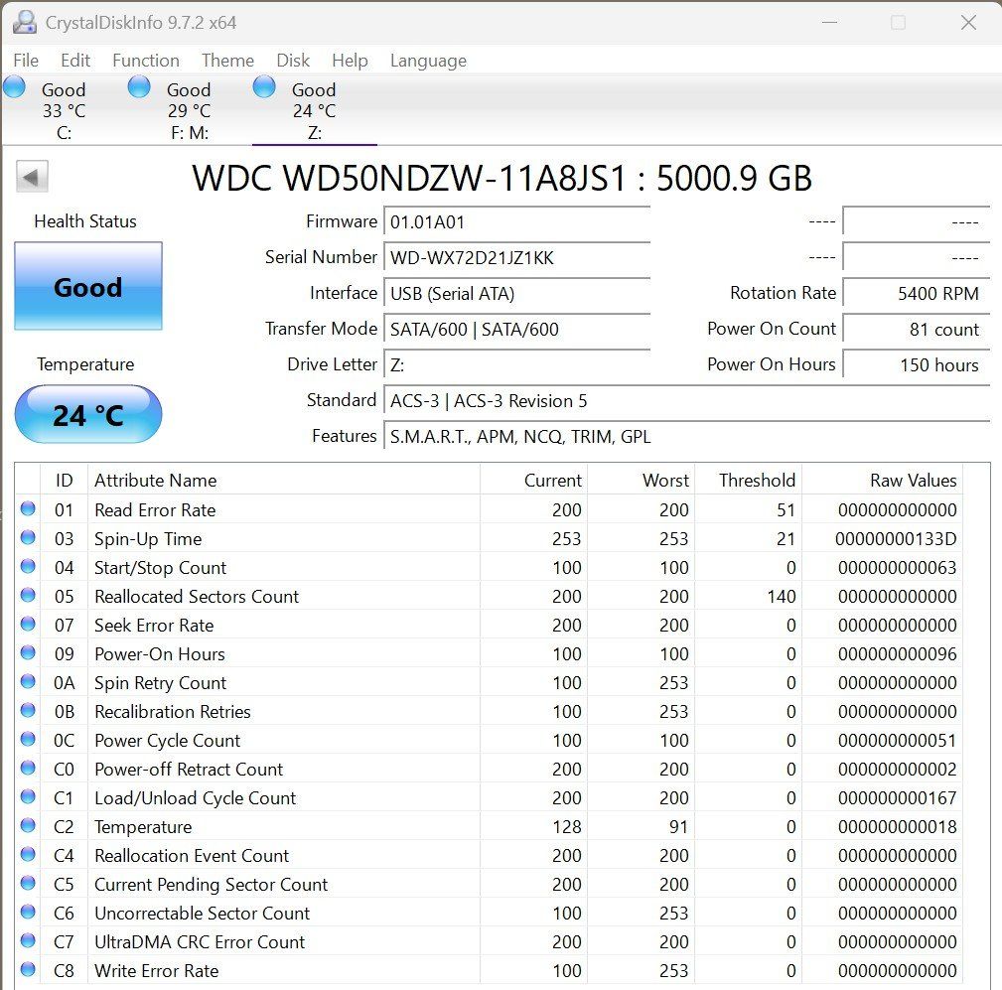Open the Function menu
Image resolution: width=1002 pixels, height=990 pixels.
(146, 61)
